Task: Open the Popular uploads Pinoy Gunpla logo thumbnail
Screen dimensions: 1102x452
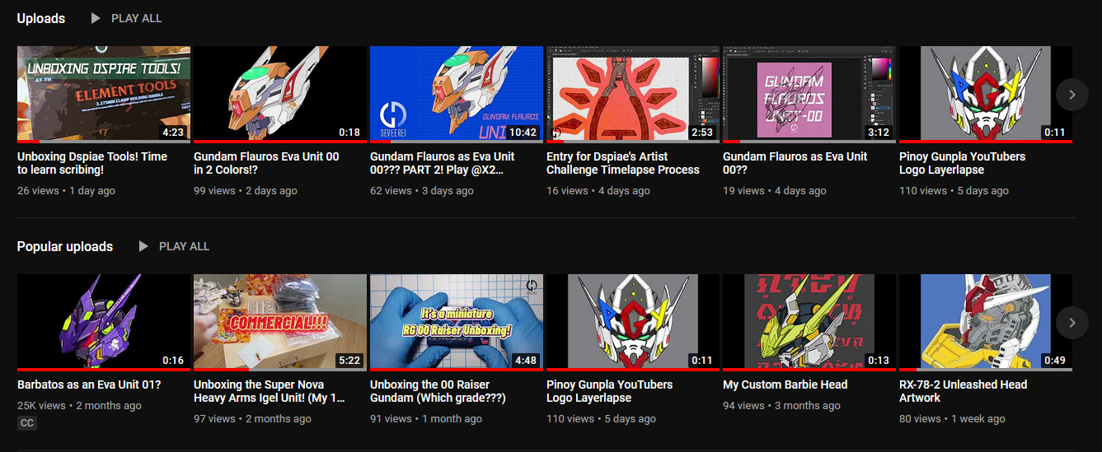Action: point(633,323)
